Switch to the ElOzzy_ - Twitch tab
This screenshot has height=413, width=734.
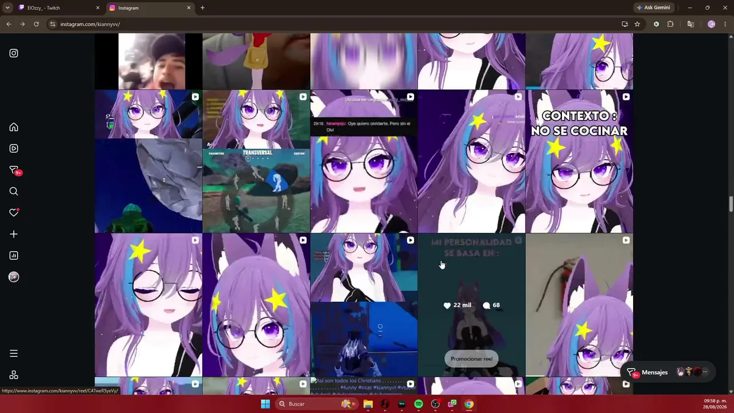tap(58, 8)
